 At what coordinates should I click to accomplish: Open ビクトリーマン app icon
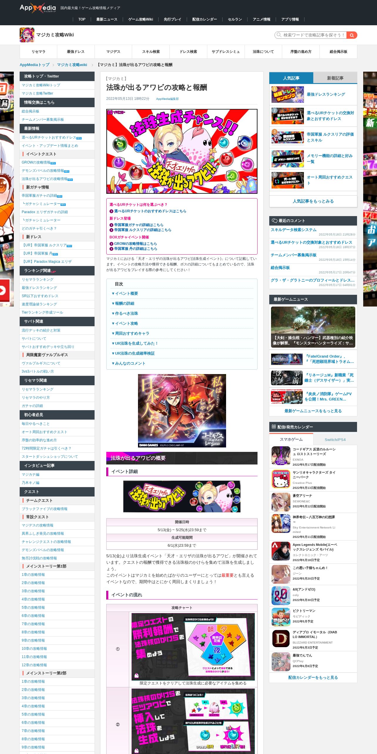[281, 617]
